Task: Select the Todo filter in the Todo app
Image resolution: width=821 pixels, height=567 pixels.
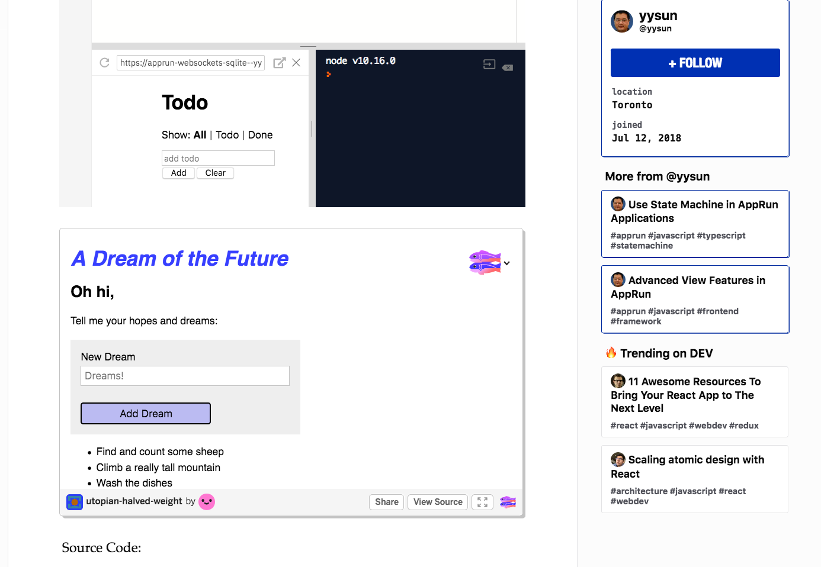Action: coord(227,135)
